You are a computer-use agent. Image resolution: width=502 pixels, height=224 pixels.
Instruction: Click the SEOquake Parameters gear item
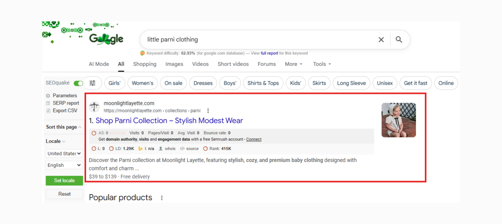point(61,96)
